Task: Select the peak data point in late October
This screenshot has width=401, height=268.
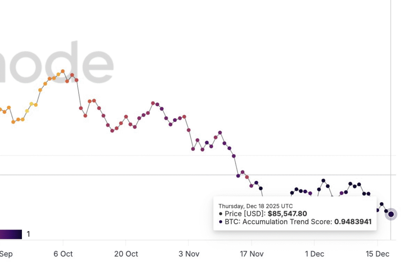Action: tap(153, 103)
